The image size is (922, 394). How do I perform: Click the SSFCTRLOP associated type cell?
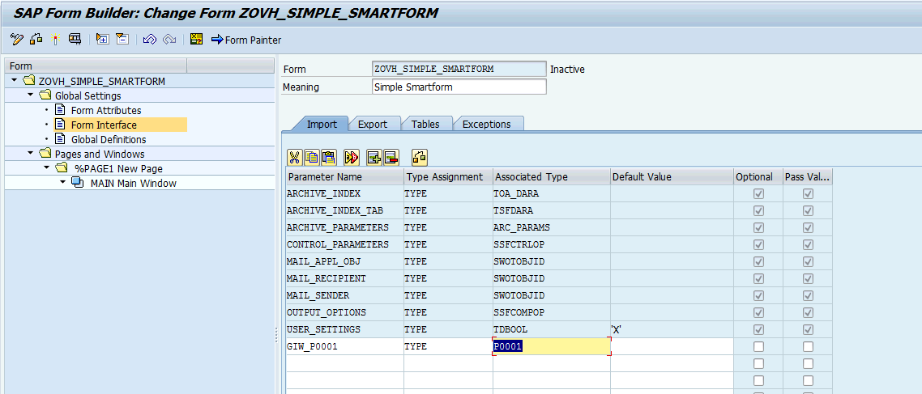coord(552,244)
